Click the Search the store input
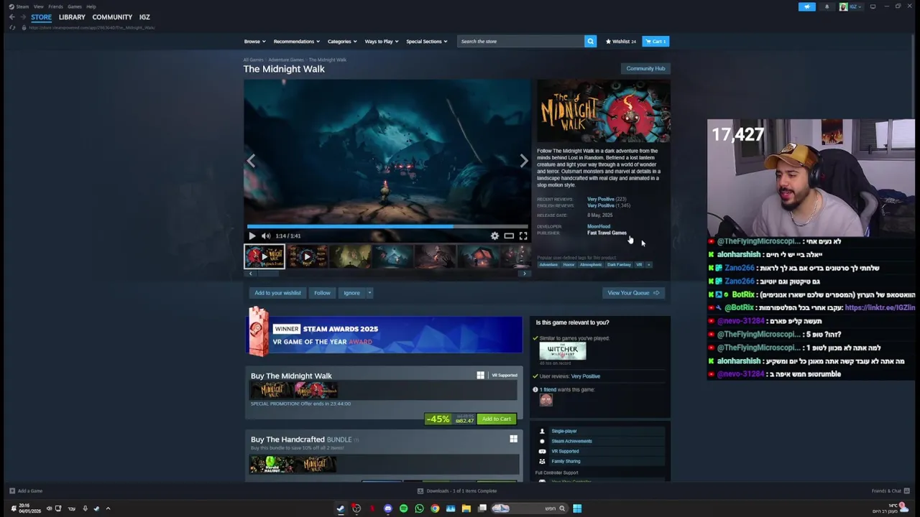The image size is (920, 517). coord(521,41)
